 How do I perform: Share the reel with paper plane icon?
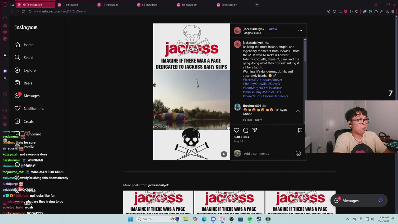click(255, 130)
